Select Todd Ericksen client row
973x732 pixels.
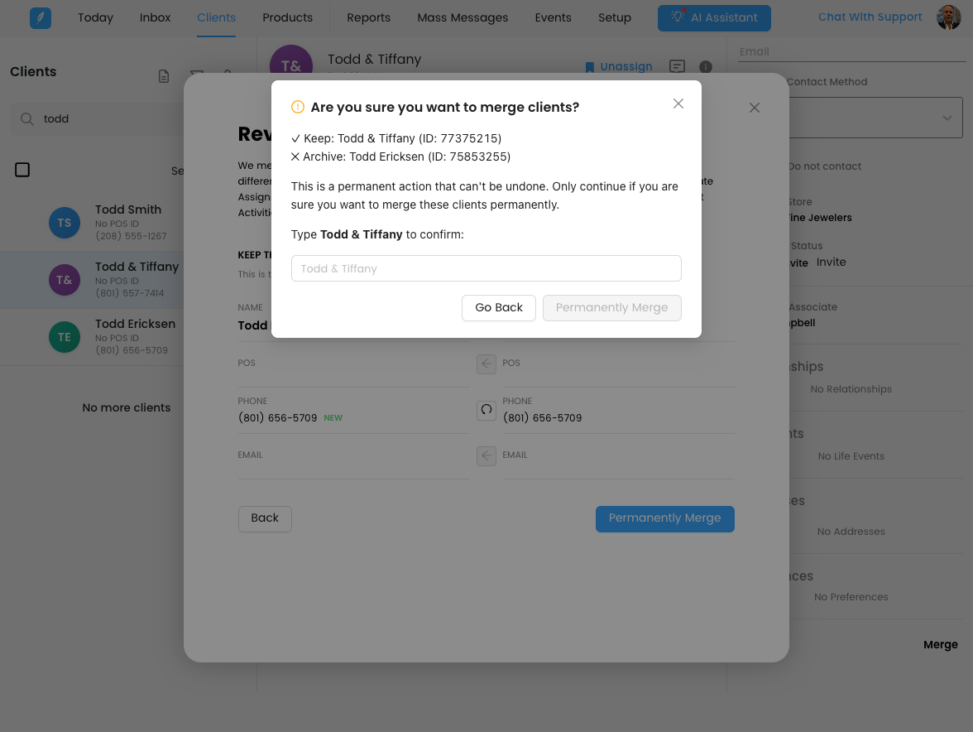pyautogui.click(x=92, y=337)
